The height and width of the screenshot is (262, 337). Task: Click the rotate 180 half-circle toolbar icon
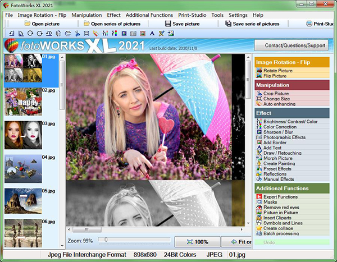(49, 33)
